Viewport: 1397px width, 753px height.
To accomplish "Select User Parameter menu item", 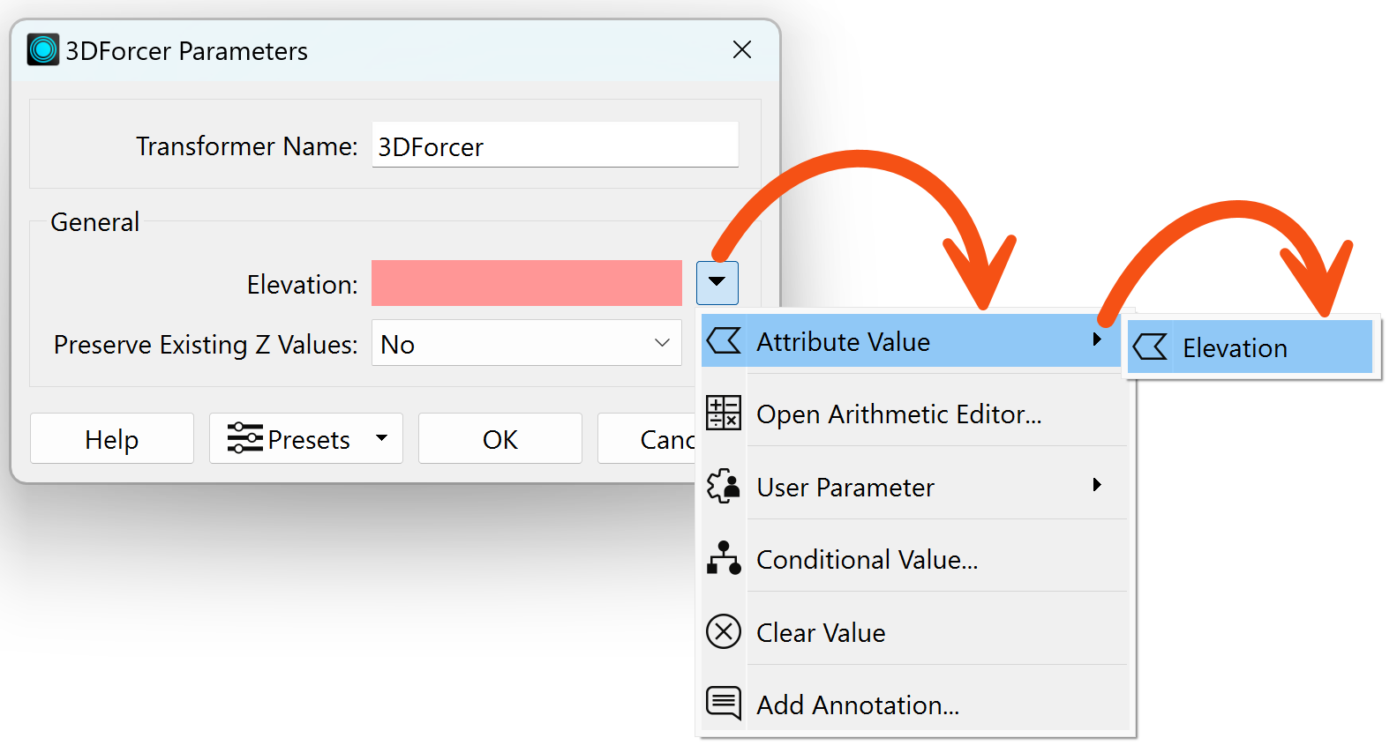I will click(x=914, y=487).
